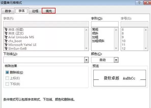The height and width of the screenshot is (108, 151).
Task: Toggle the 删除线(K) checkbox
Action: click(7, 72)
